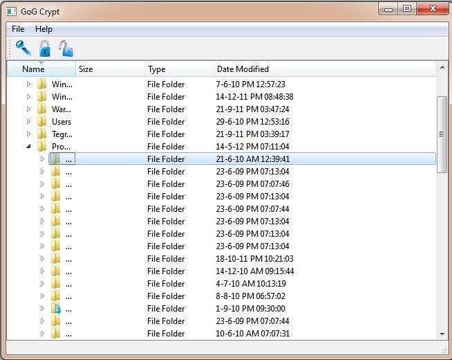Viewport: 452px width, 360px height.
Task: Click date 14-12-11 PM 08:48:38
Action: [x=254, y=97]
